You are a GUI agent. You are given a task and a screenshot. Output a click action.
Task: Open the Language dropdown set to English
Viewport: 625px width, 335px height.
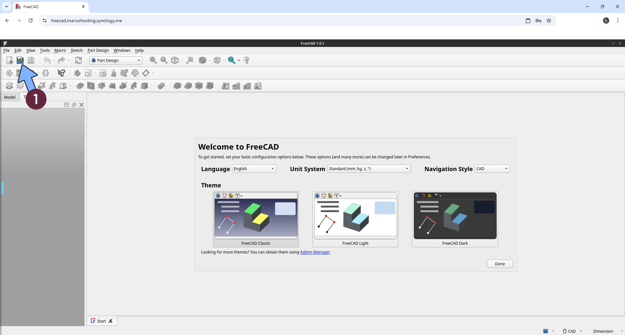click(254, 168)
